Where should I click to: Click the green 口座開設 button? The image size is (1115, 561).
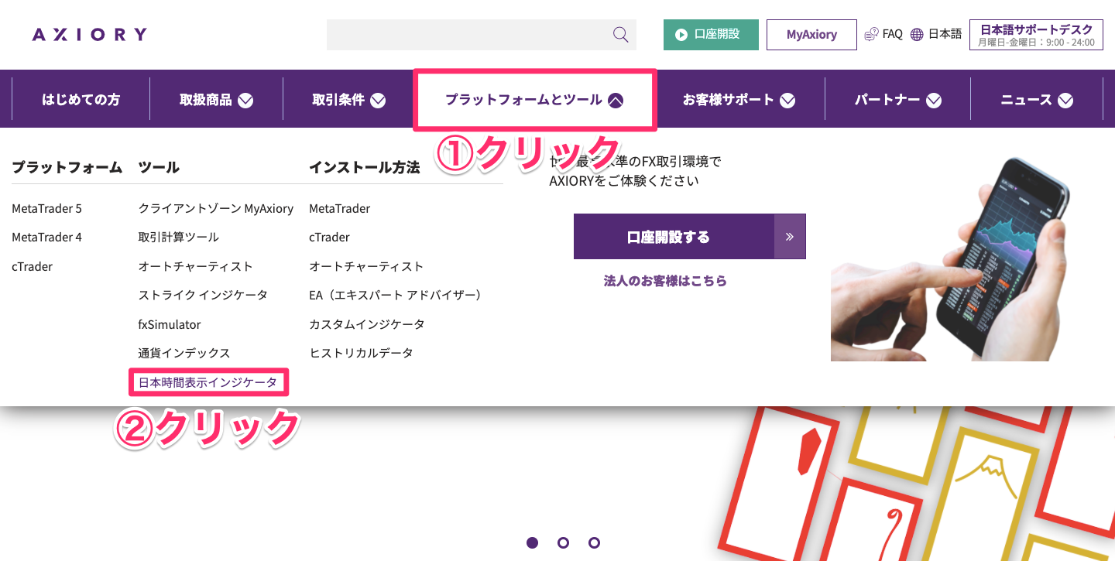711,35
